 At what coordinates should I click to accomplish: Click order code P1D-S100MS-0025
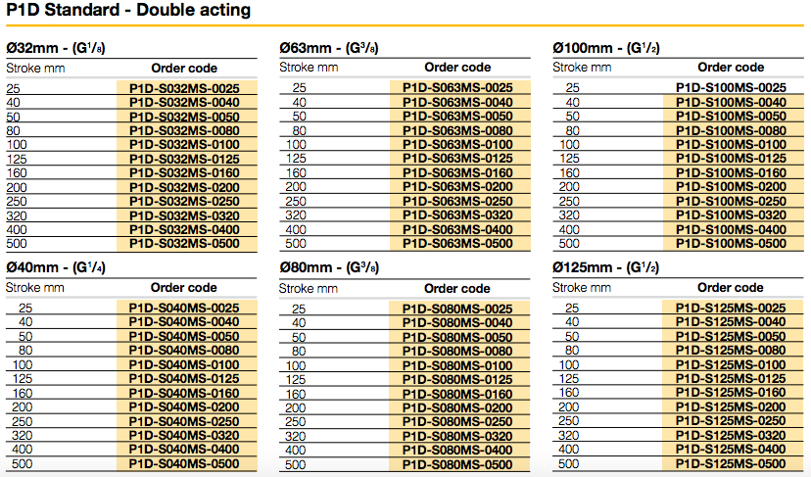(x=731, y=88)
